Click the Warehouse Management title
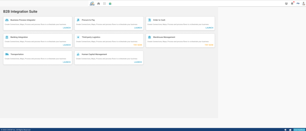Screen dimensions: 306x131 pyautogui.click(x=164, y=37)
